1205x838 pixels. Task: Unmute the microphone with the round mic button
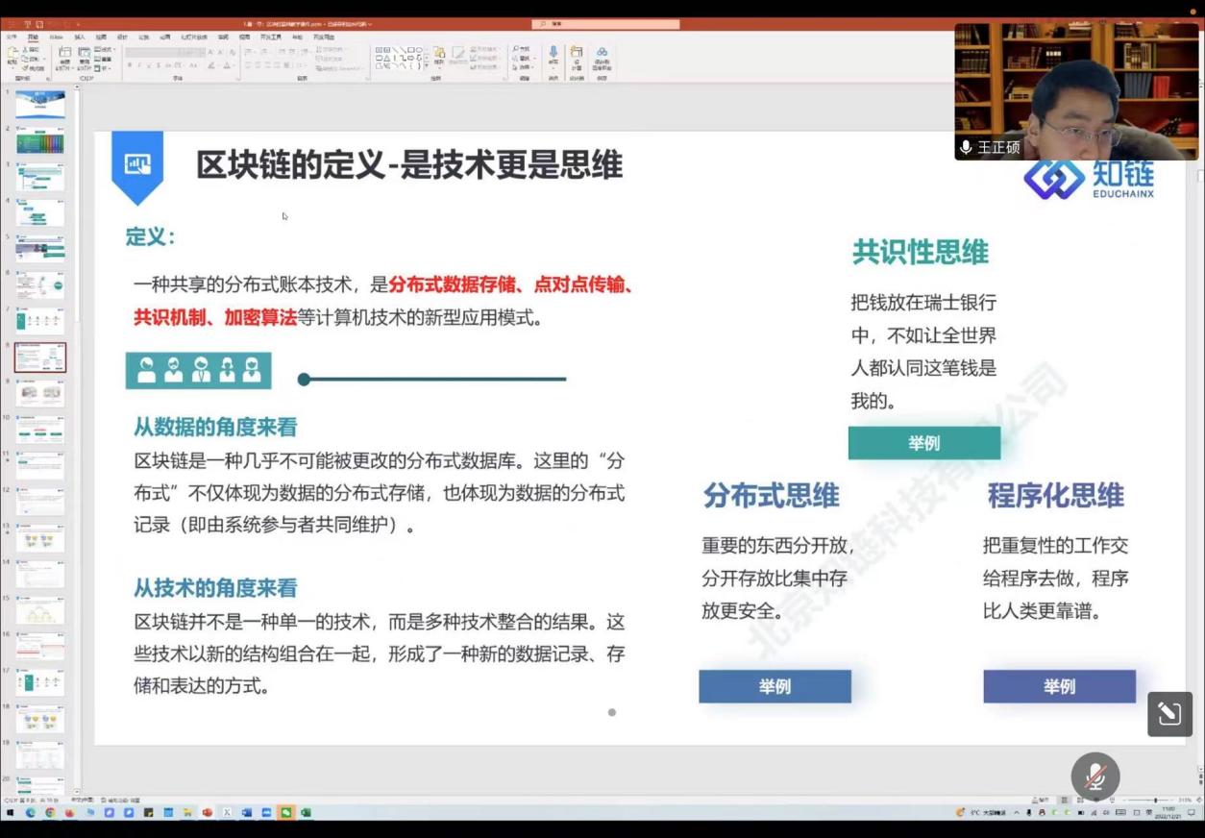click(1095, 776)
